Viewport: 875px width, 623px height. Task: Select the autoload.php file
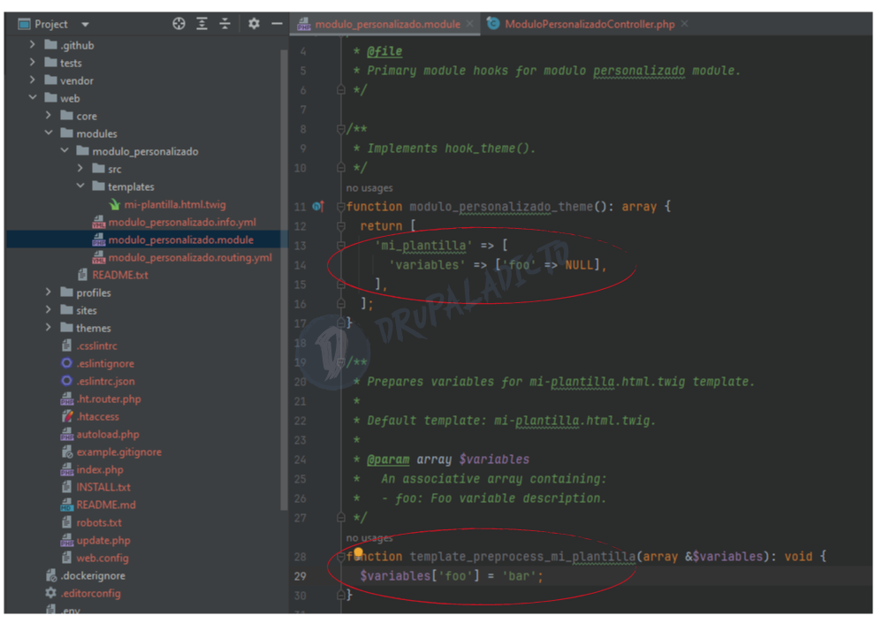[108, 435]
